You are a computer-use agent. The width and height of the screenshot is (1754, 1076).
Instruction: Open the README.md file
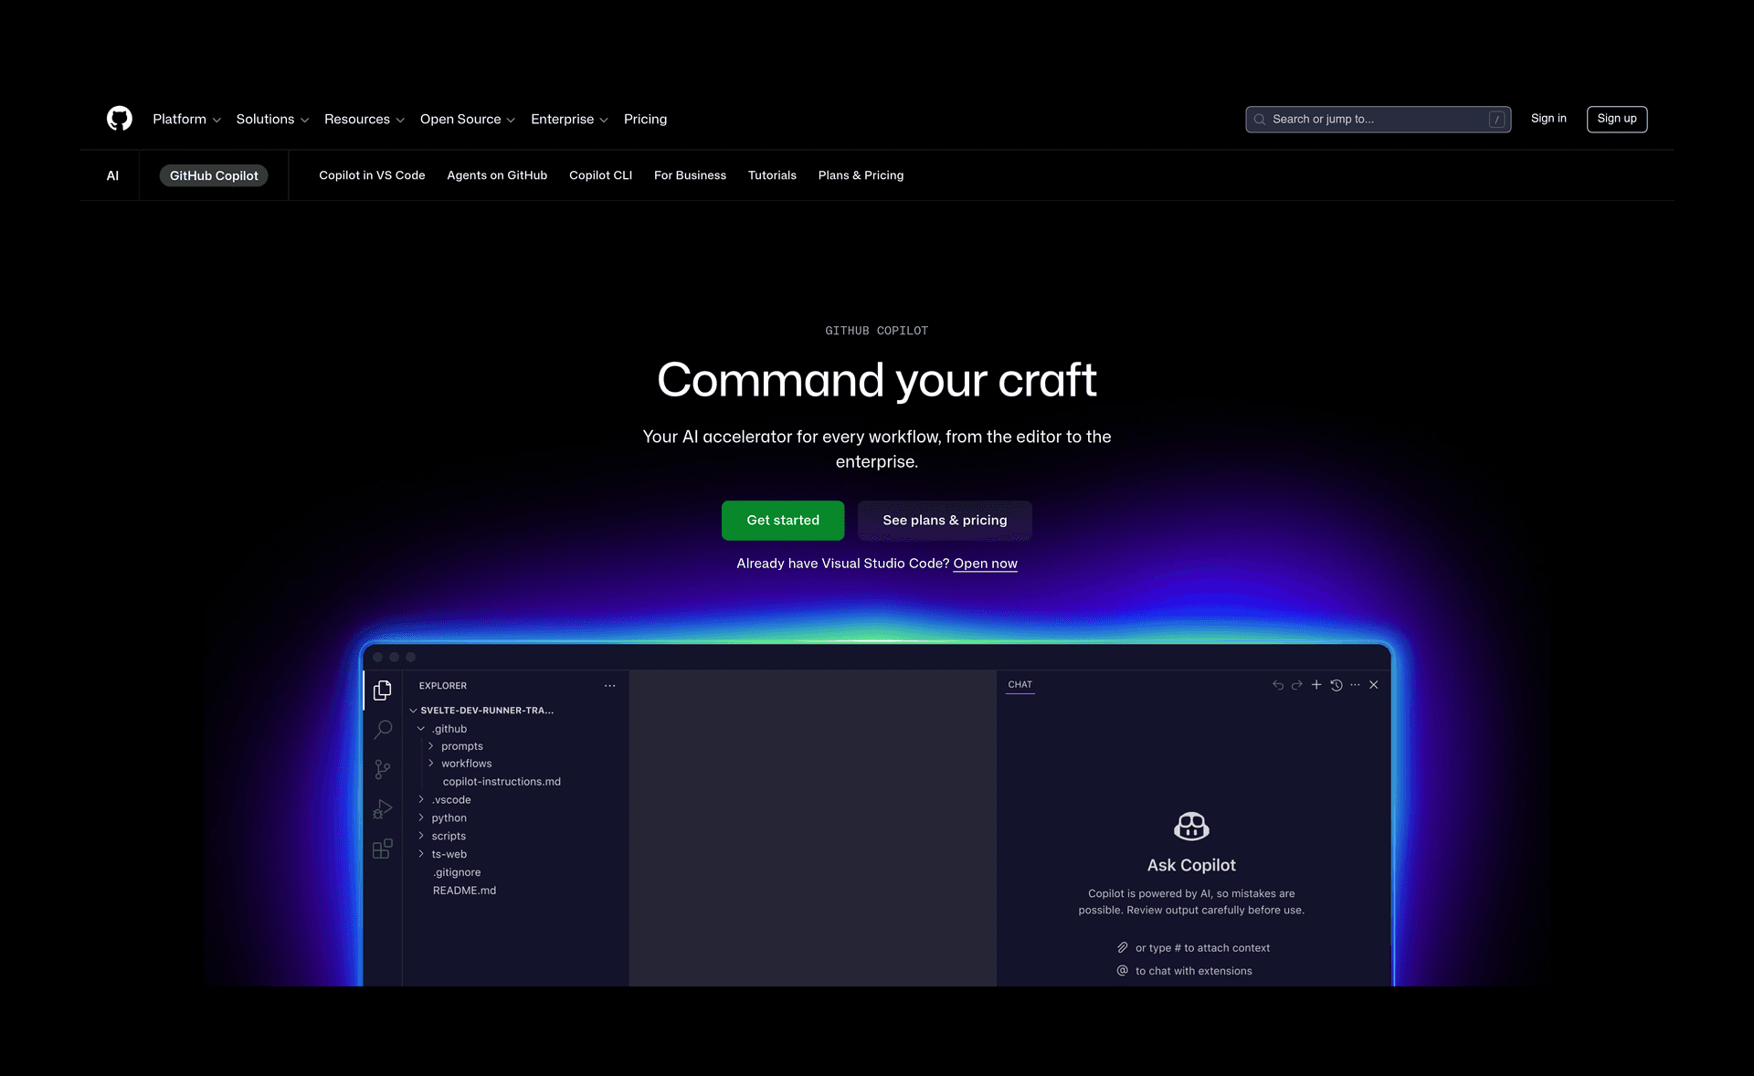[x=464, y=891]
